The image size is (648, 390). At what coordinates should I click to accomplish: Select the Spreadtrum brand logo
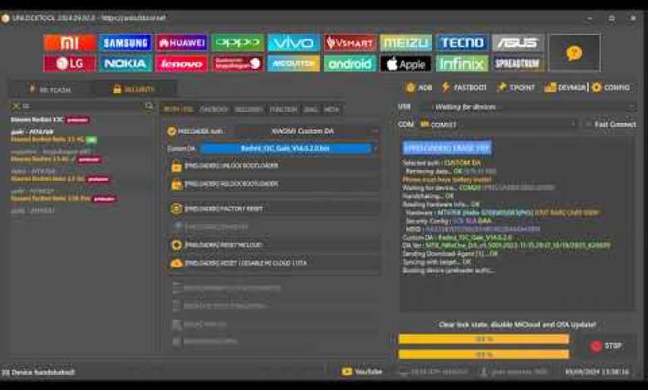pyautogui.click(x=518, y=64)
